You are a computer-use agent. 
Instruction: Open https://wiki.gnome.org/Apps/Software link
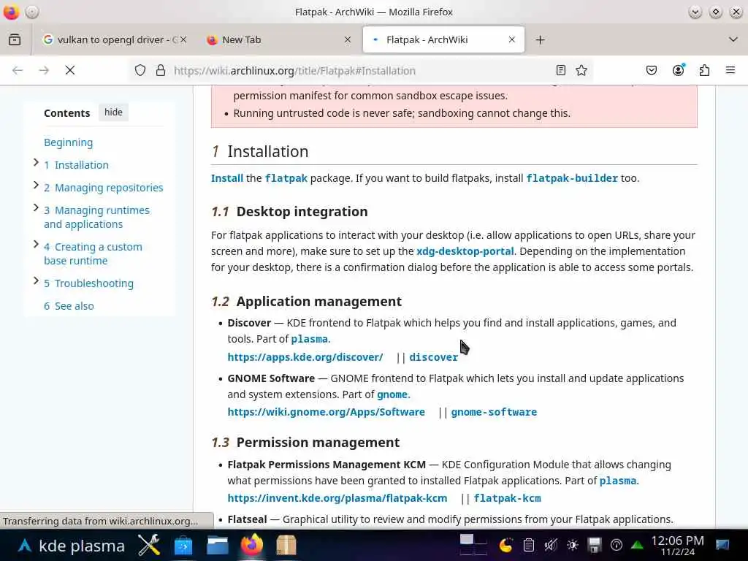(327, 412)
